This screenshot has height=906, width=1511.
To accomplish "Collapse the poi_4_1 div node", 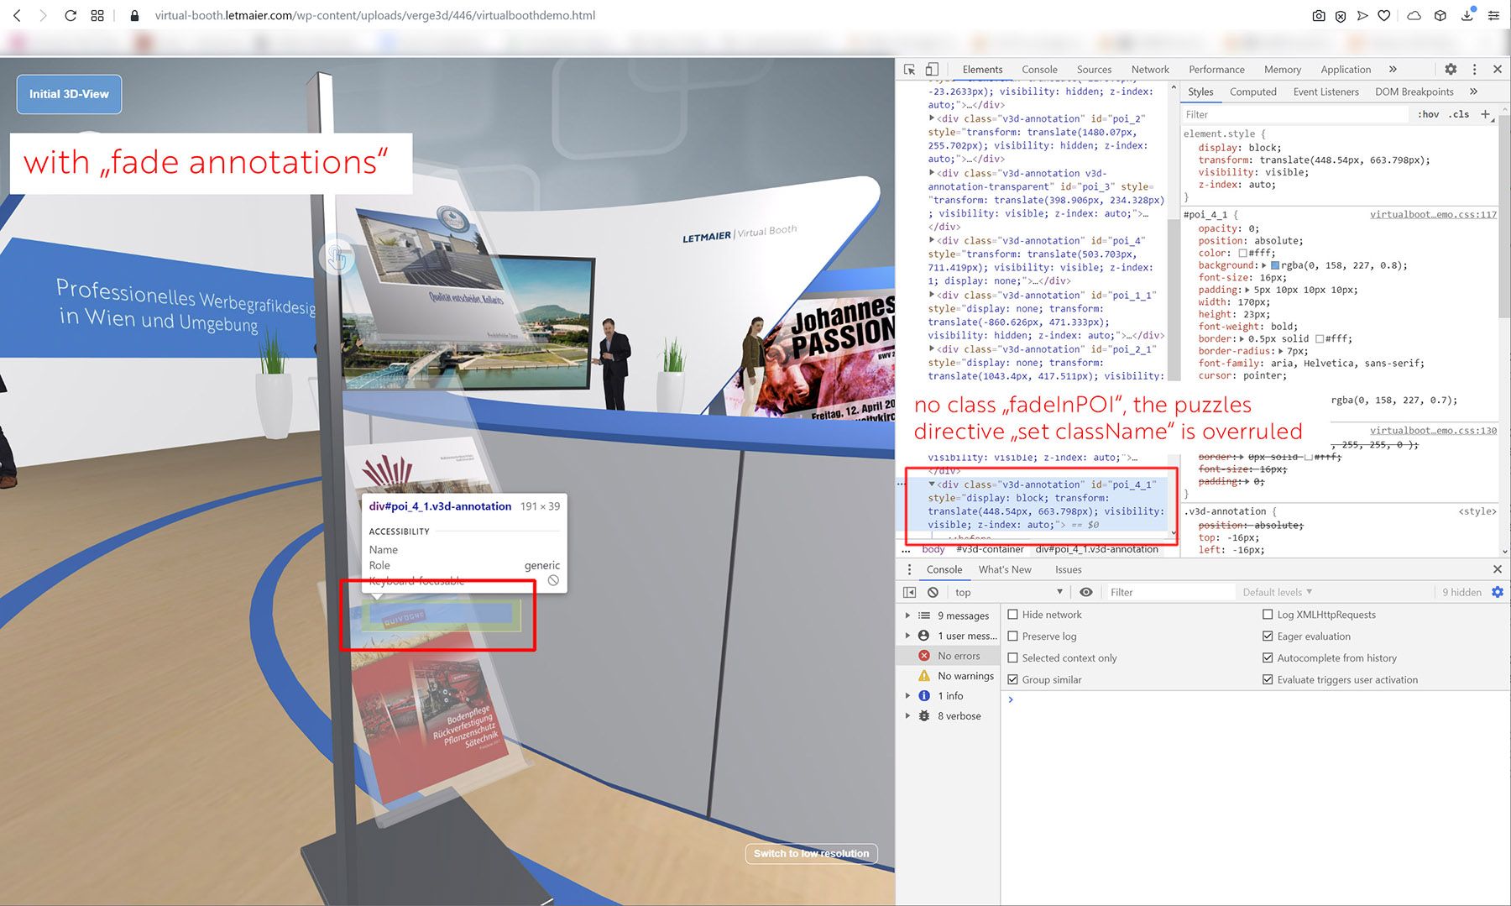I will pos(932,484).
